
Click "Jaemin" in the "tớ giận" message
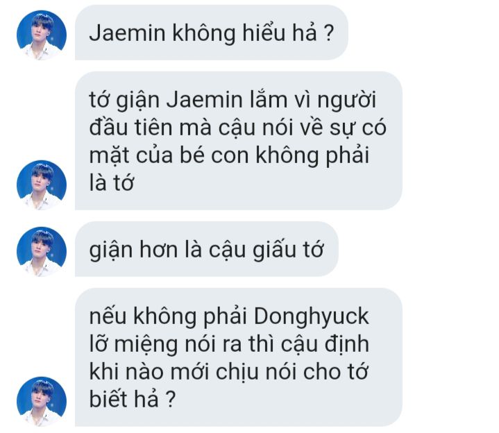click(x=205, y=100)
